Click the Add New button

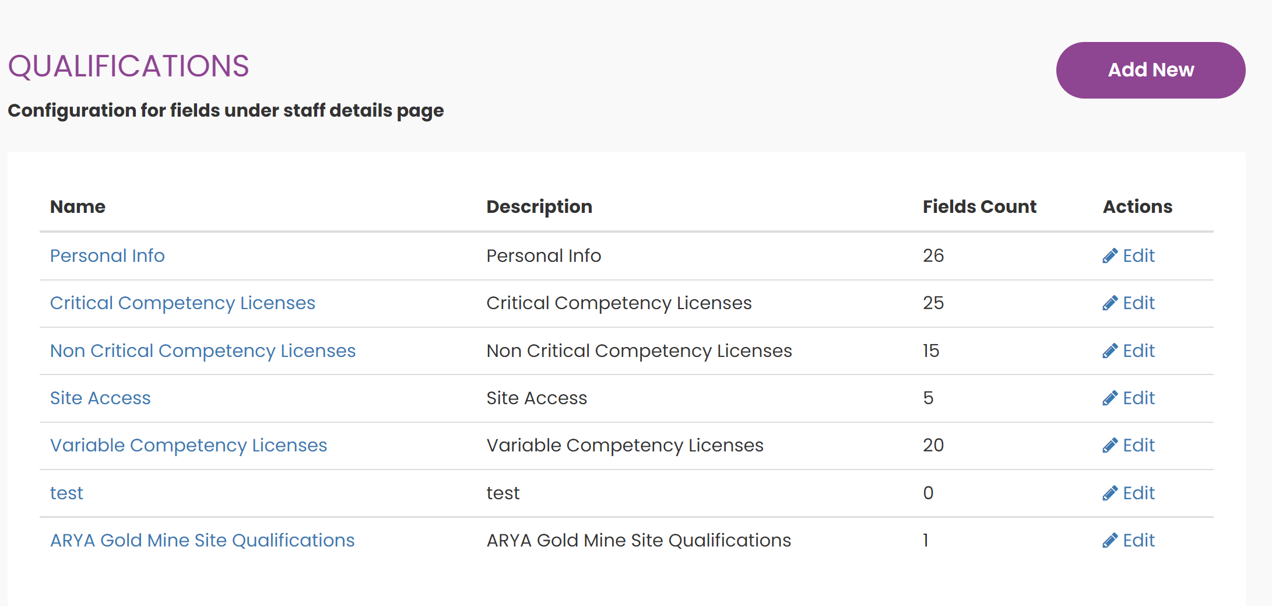pyautogui.click(x=1150, y=70)
